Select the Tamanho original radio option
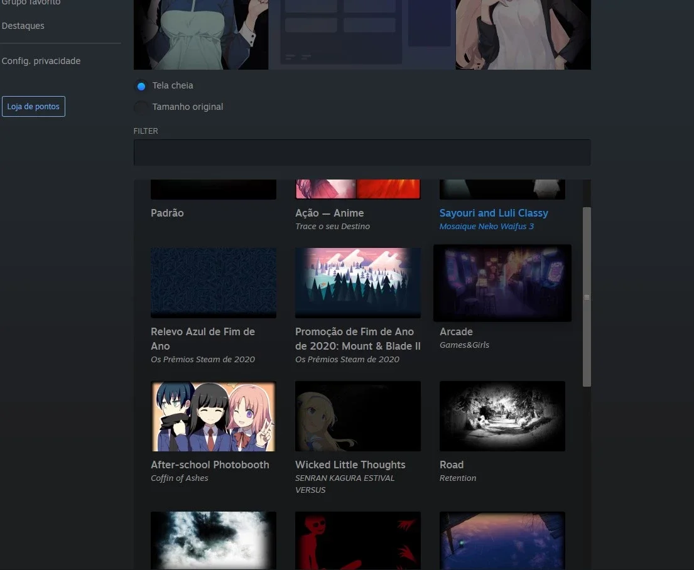 141,107
